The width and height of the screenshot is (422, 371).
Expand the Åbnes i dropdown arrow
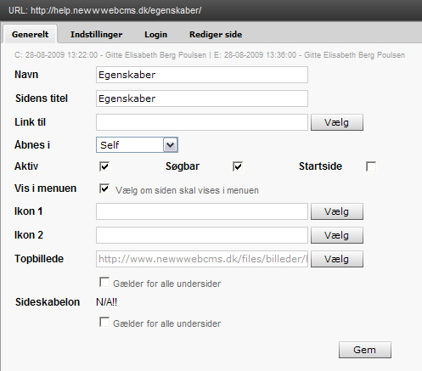[171, 145]
